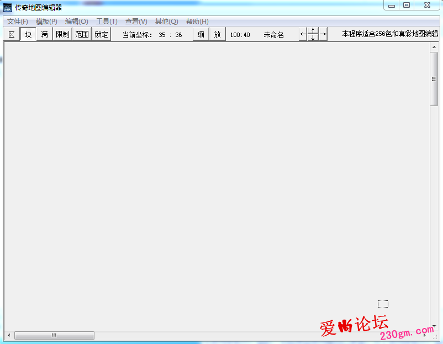This screenshot has width=443, height=344.
Task: Open the 文件(F) menu
Action: [x=18, y=22]
